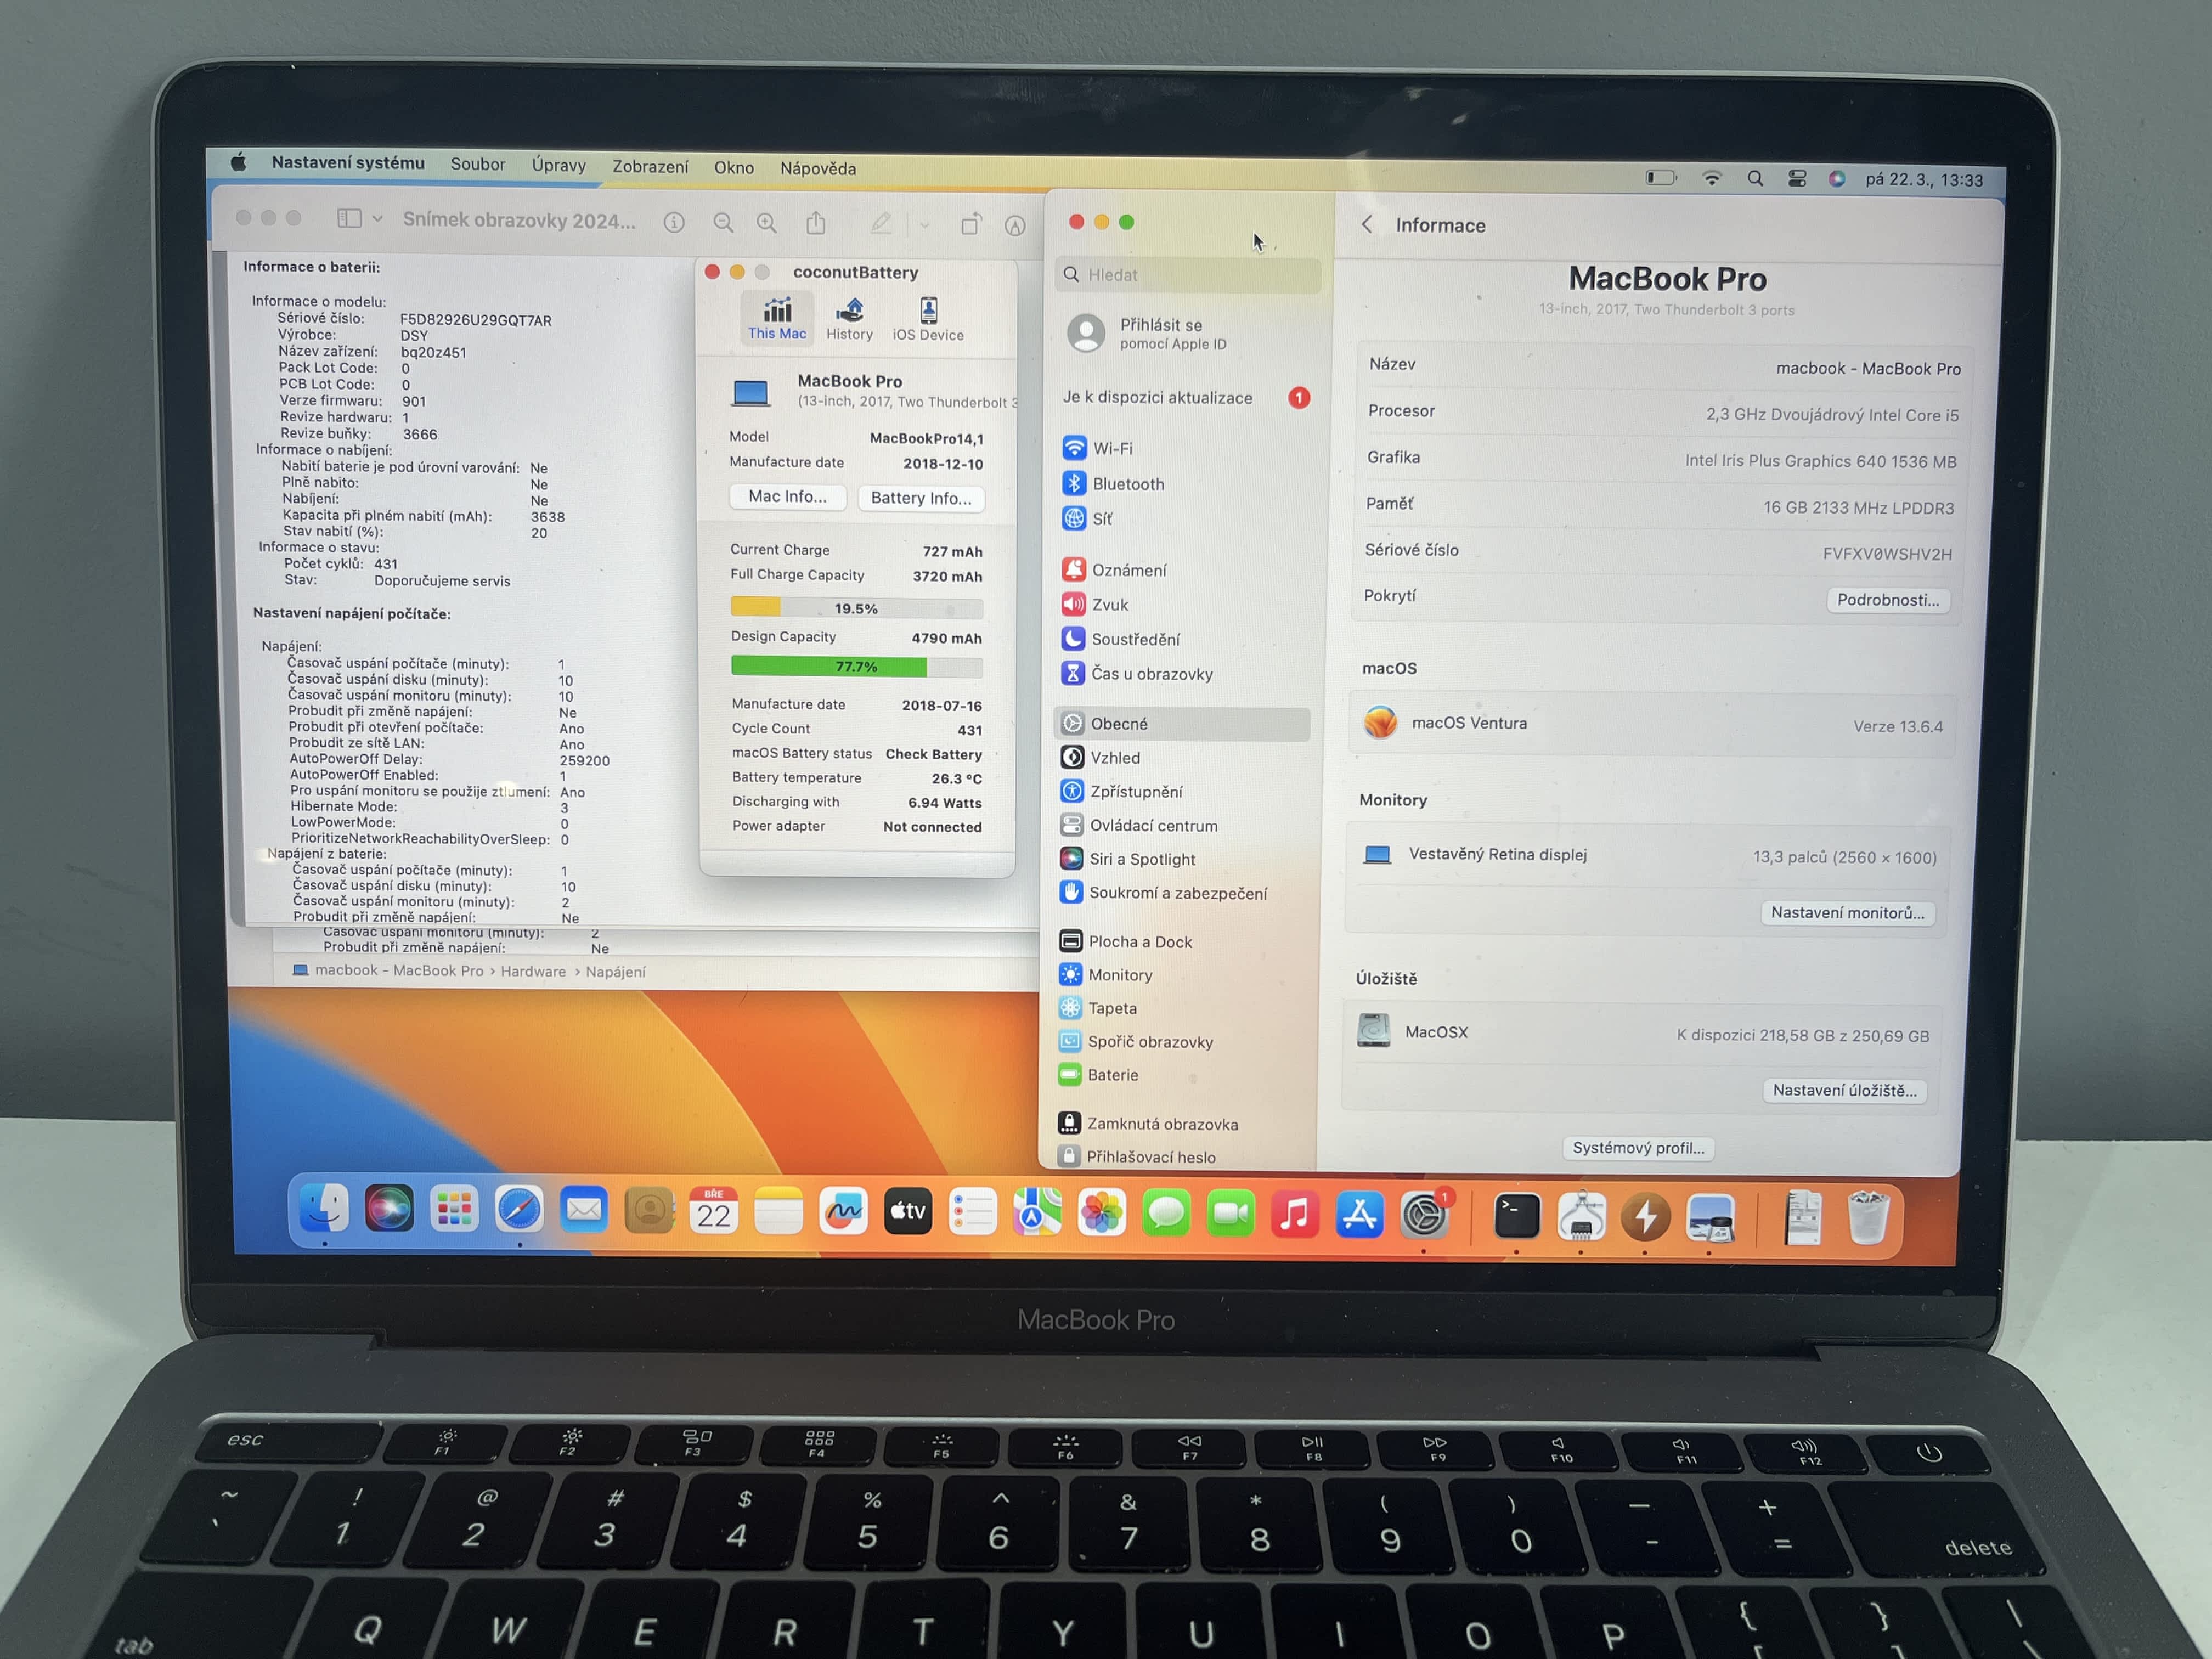
Task: Click the Spotlight search menu bar icon
Action: tap(1755, 179)
